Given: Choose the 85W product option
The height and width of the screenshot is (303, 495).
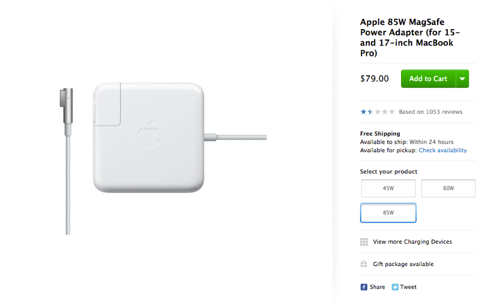Looking at the screenshot, I should 388,213.
